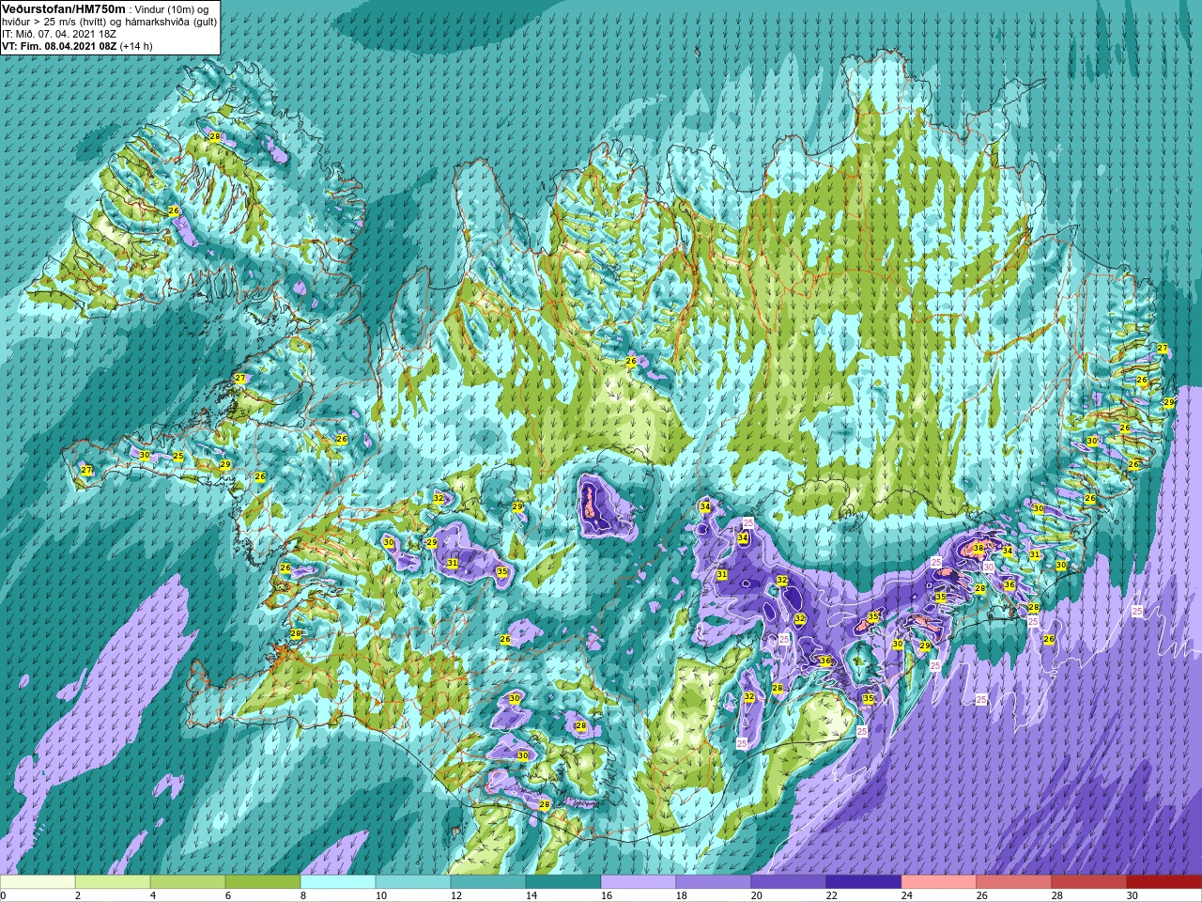Viewport: 1202px width, 902px height.
Task: Select the green 4–6 legend swatch
Action: point(188,882)
